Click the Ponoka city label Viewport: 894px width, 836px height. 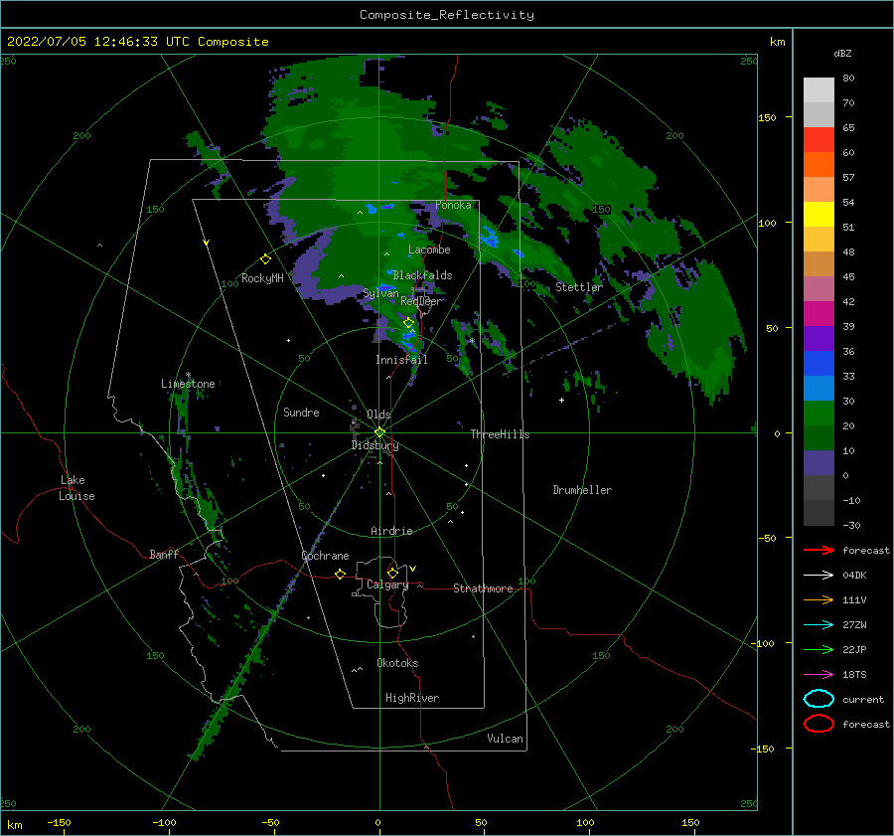(x=453, y=206)
